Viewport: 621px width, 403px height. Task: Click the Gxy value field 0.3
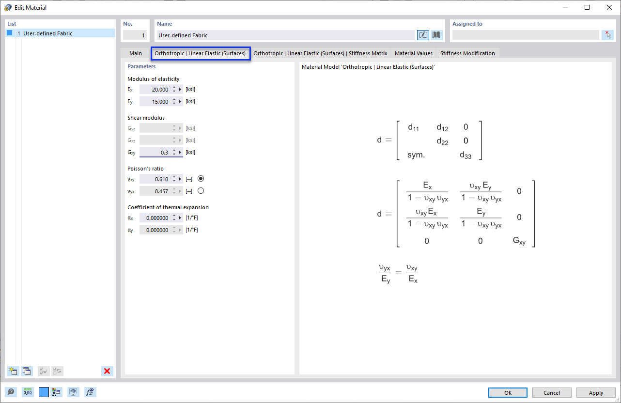155,153
